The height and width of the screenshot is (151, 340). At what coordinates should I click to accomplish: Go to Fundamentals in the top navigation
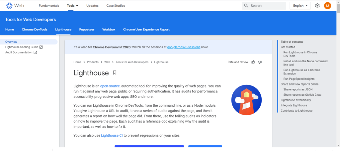[49, 6]
